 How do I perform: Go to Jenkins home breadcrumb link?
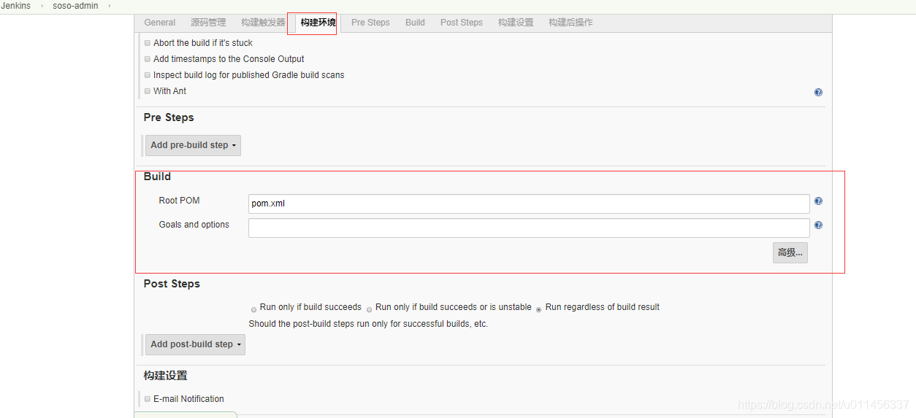[16, 6]
